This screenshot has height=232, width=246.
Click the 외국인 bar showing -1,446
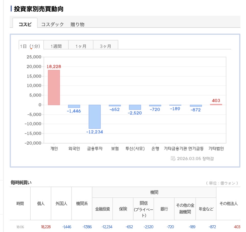pyautogui.click(x=74, y=106)
